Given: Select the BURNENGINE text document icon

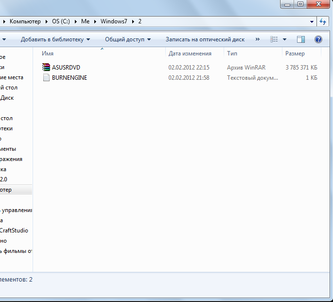Looking at the screenshot, I should pos(46,77).
